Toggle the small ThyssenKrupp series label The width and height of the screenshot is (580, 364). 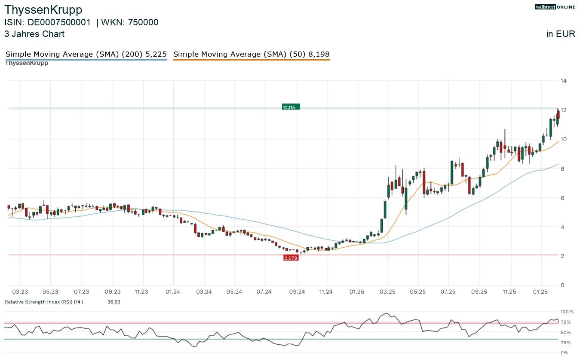[27, 63]
